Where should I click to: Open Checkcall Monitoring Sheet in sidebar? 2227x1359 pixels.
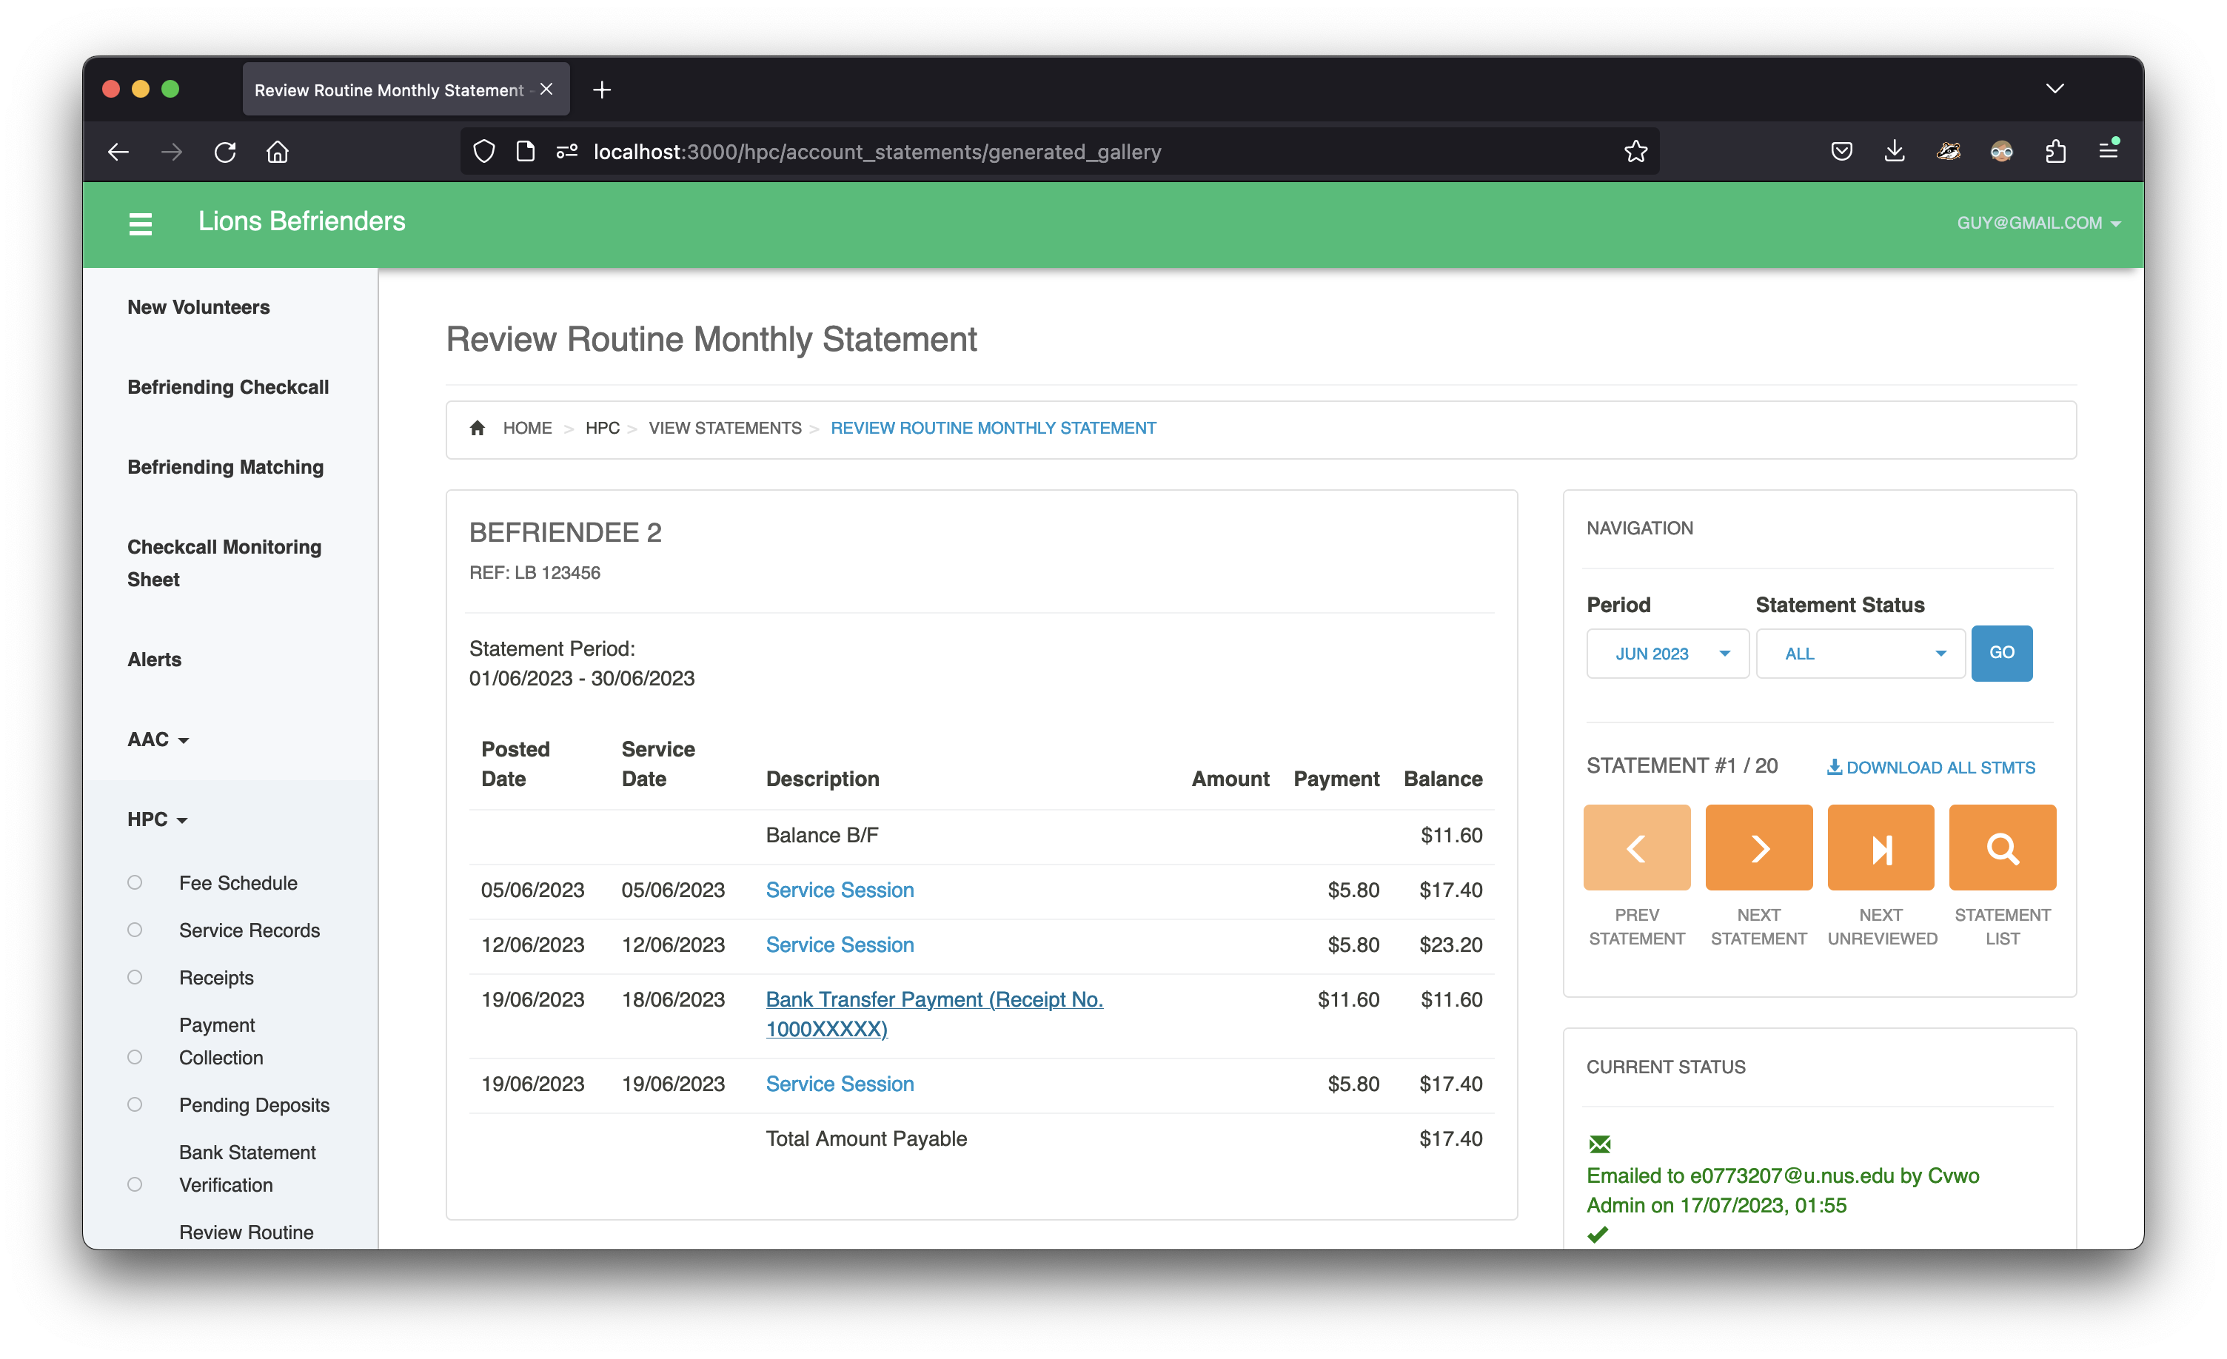click(x=224, y=562)
